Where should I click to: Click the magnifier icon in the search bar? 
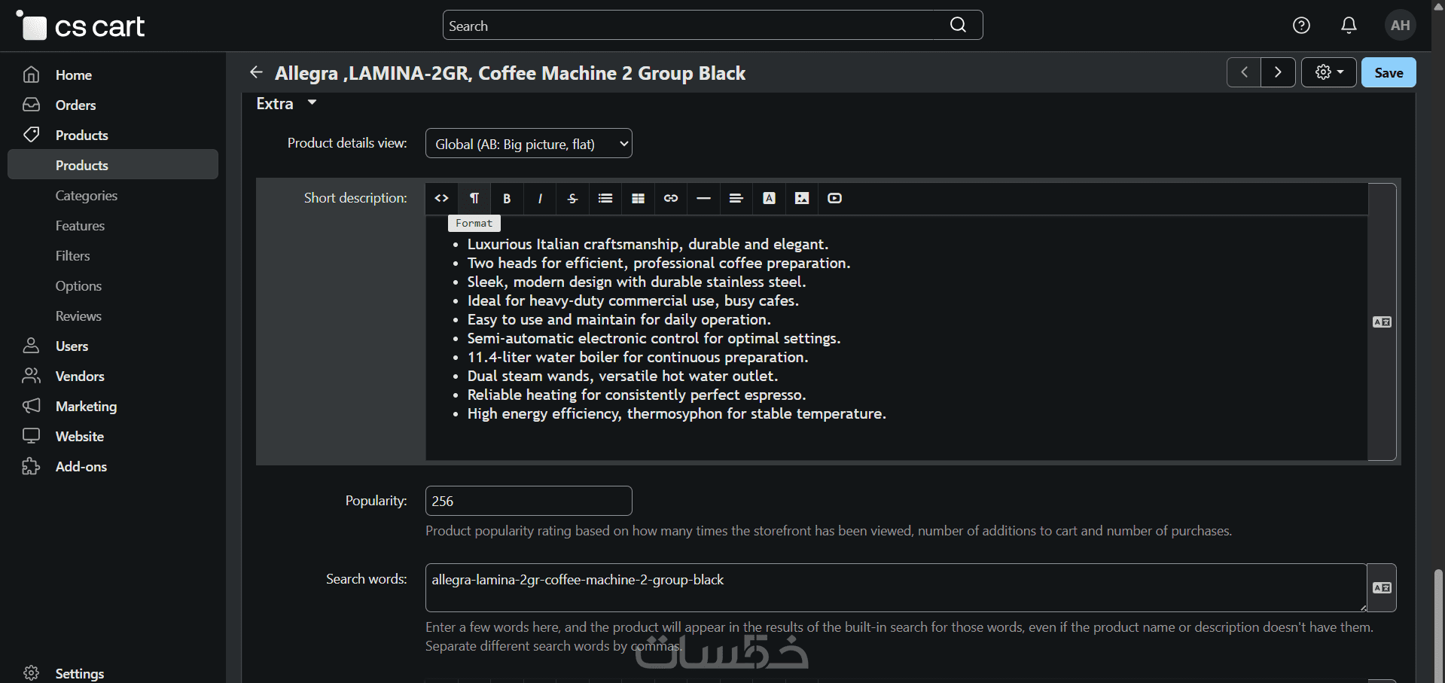coord(958,25)
